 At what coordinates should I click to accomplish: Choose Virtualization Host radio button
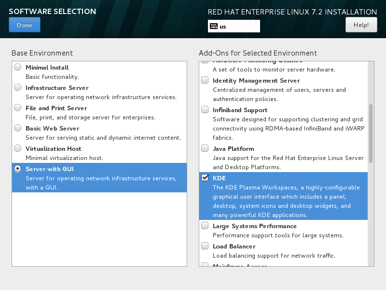pyautogui.click(x=18, y=148)
